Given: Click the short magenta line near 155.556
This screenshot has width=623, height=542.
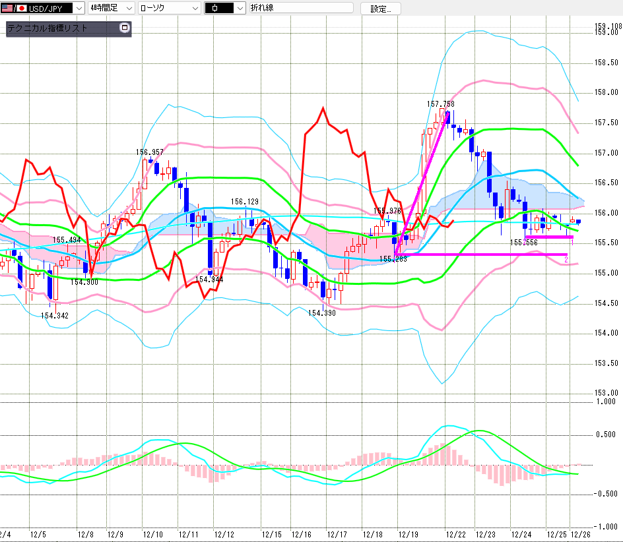Looking at the screenshot, I should (548, 237).
